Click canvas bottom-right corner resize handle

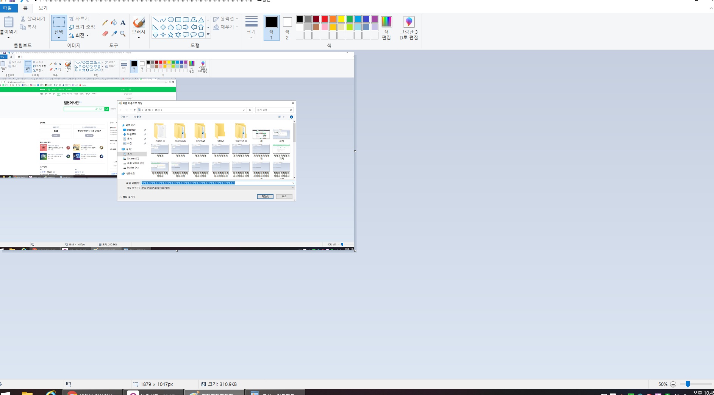click(x=355, y=251)
